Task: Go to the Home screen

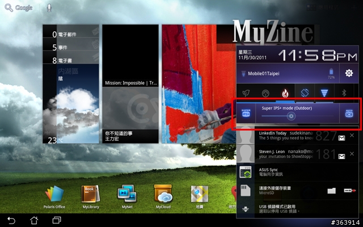Action: coord(34,220)
